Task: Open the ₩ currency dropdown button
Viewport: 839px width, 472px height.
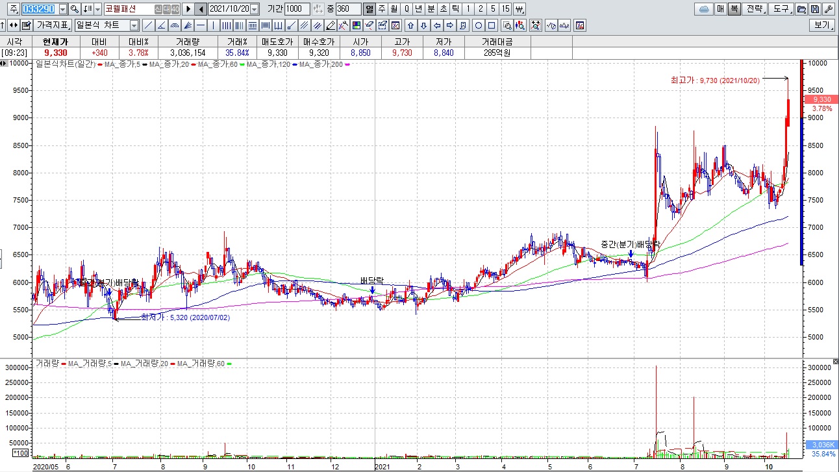Action: point(519,9)
